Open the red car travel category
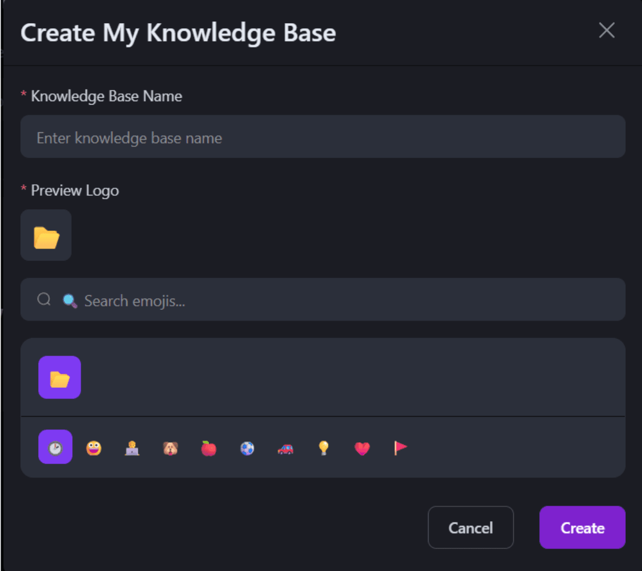Image resolution: width=642 pixels, height=571 pixels. tap(285, 448)
